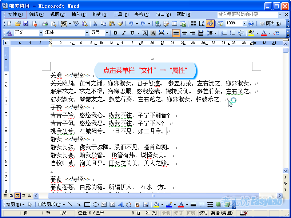Open the style dropdown showing 正文
The height and width of the screenshot is (218, 291).
[41, 33]
